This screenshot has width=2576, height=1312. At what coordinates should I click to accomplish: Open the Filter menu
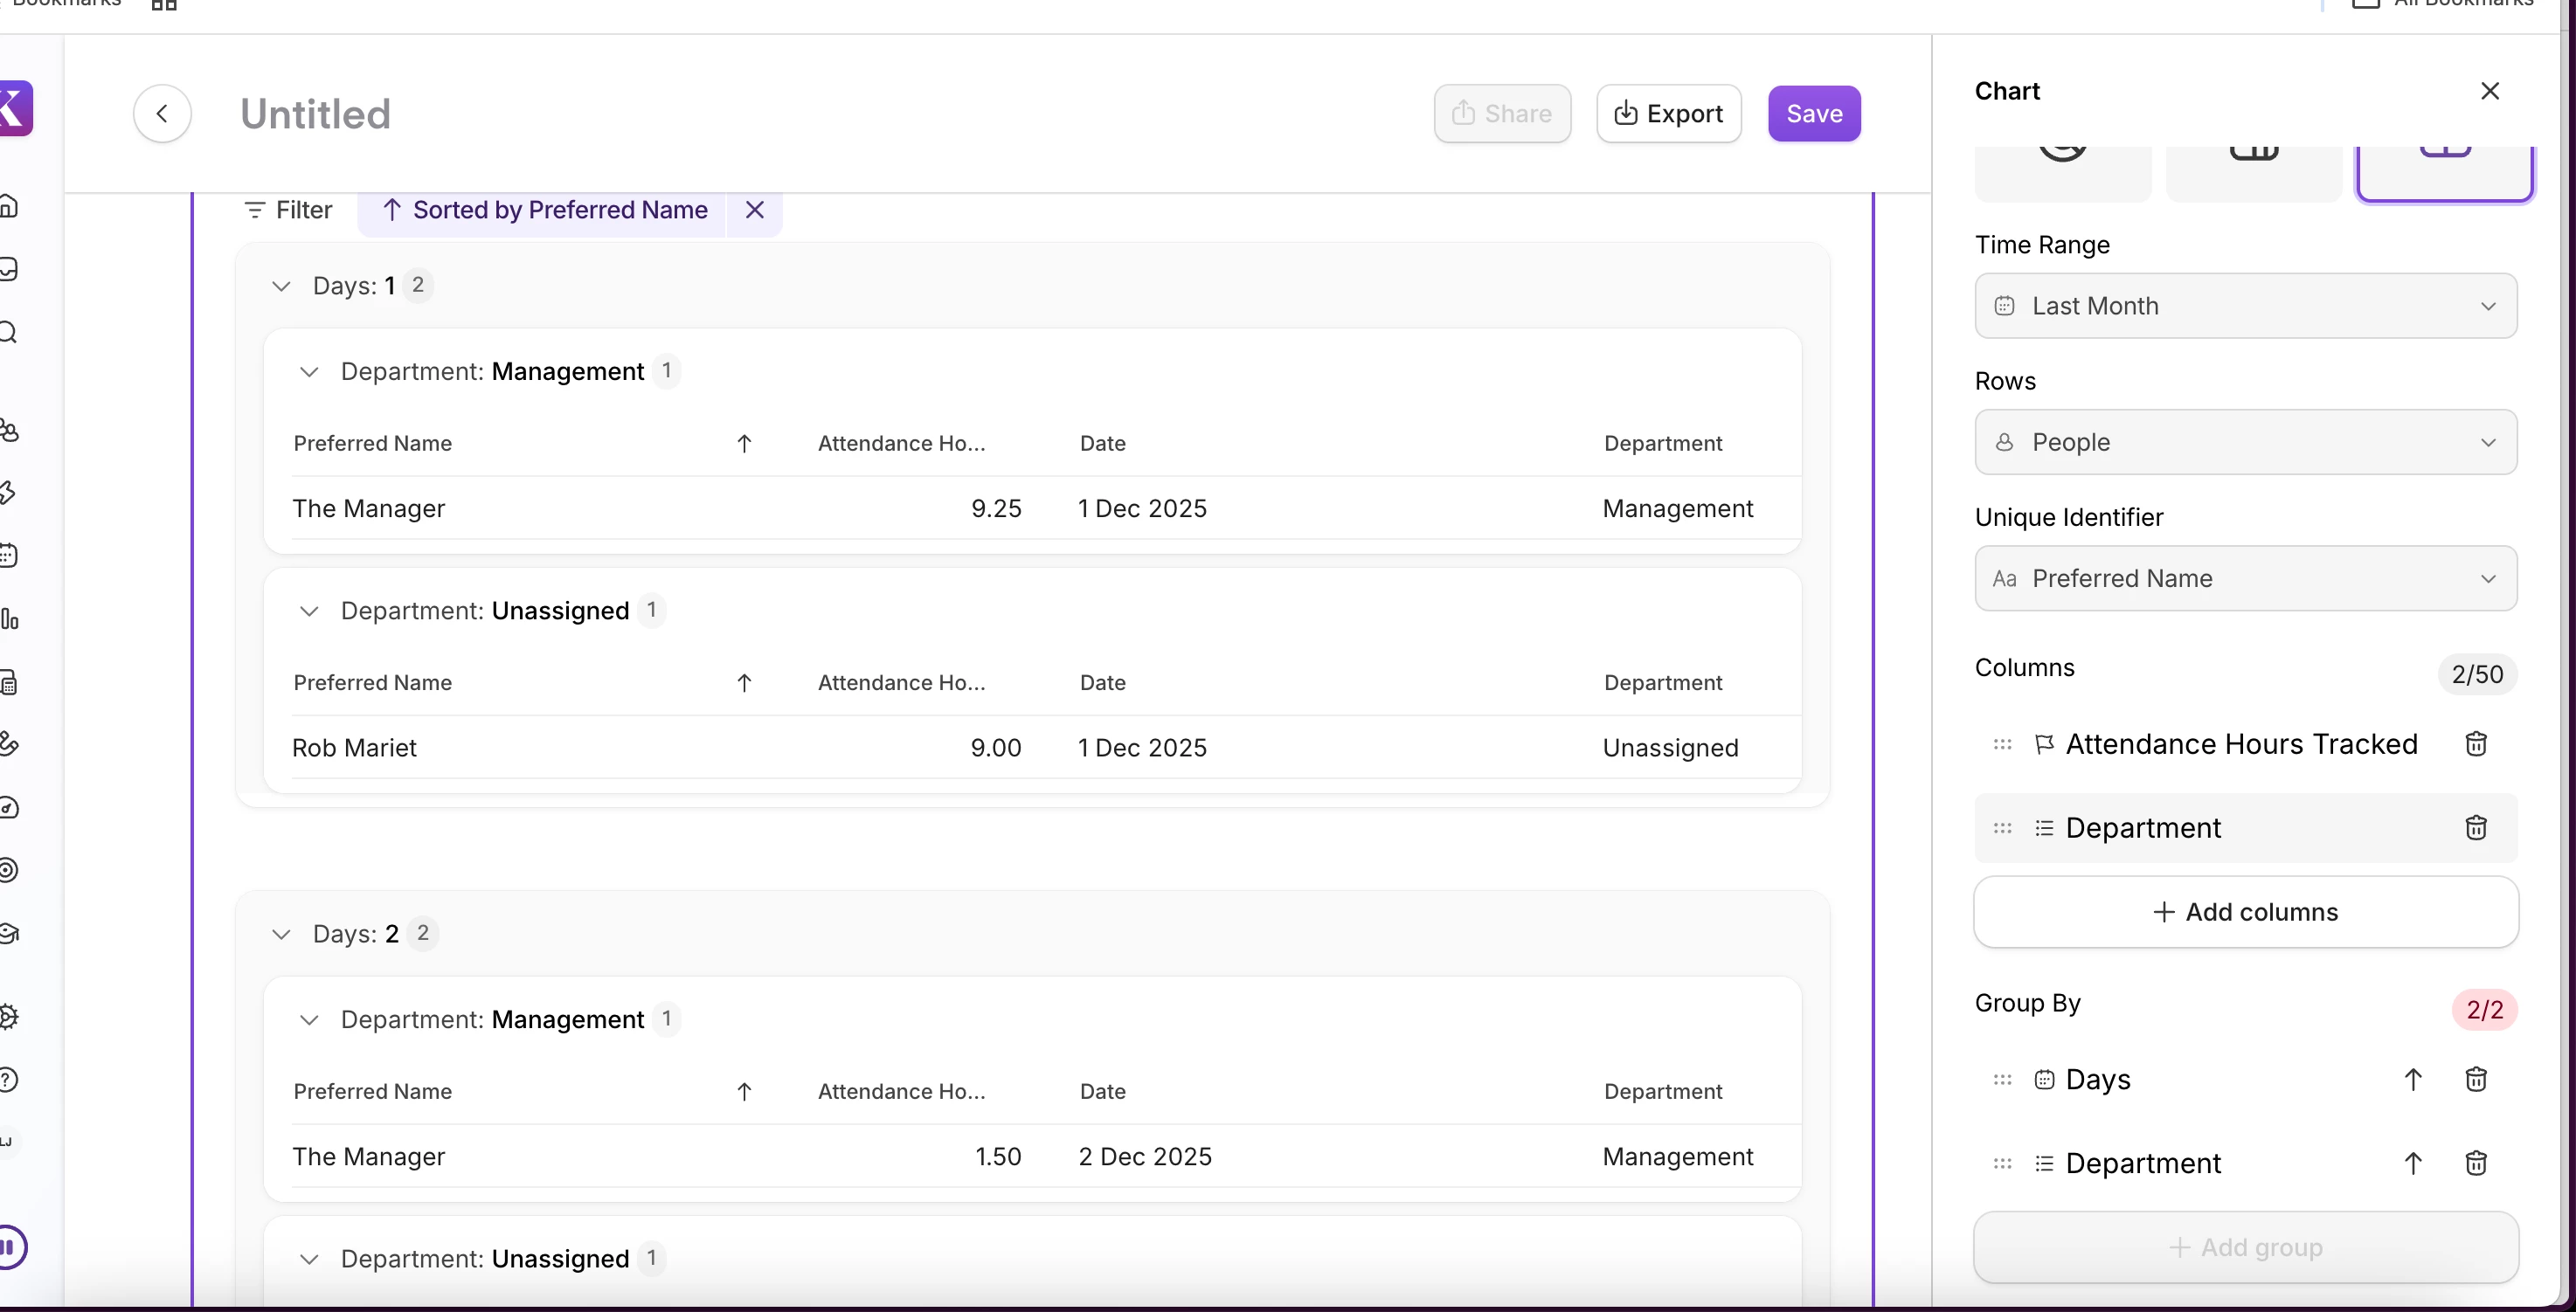(x=288, y=210)
